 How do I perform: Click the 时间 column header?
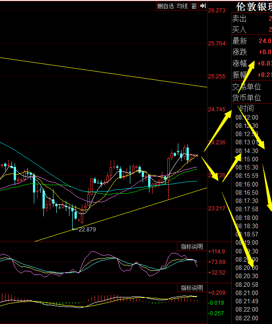point(247,108)
